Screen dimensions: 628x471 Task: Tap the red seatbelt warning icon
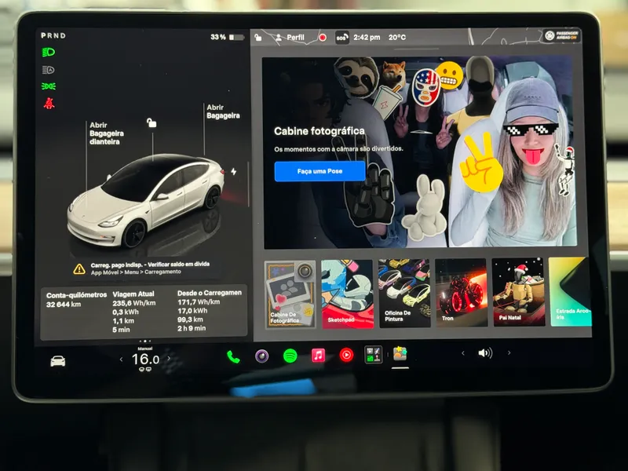(x=49, y=104)
